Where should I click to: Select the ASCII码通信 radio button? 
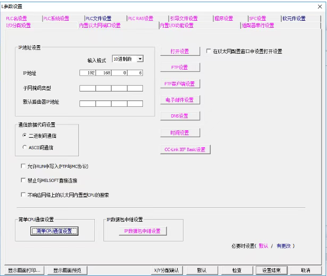(x=25, y=147)
